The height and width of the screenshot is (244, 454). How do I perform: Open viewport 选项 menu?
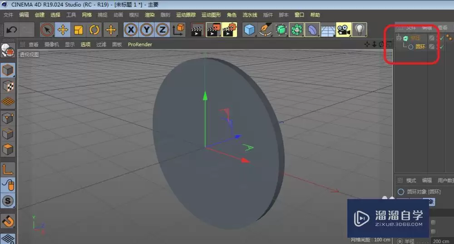pos(85,44)
